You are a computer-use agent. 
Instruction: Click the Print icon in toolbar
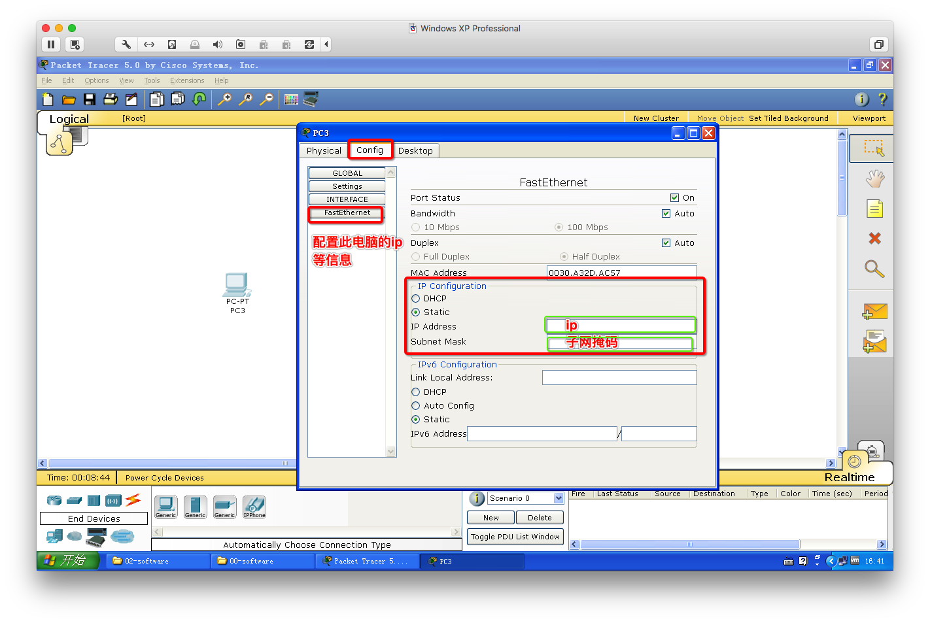click(x=111, y=99)
